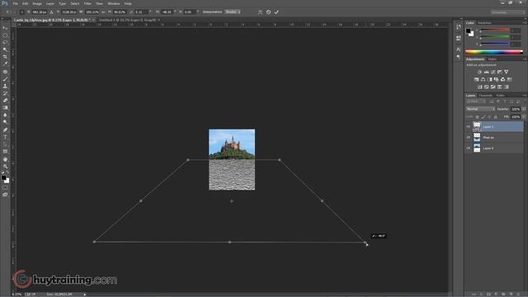Select the Spot Healing Brush tool
This screenshot has height=297, width=528.
tap(5, 72)
